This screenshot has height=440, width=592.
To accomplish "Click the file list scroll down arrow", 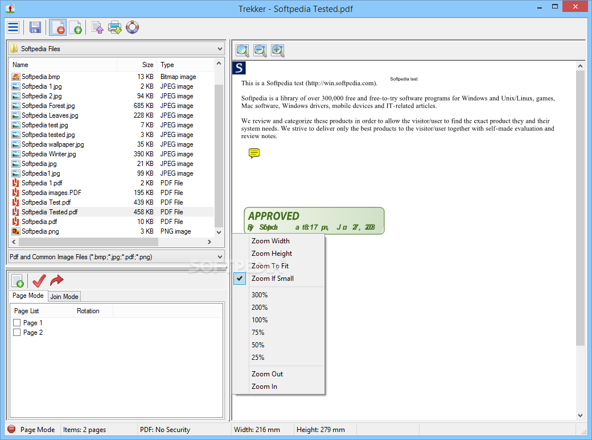I will point(219,232).
